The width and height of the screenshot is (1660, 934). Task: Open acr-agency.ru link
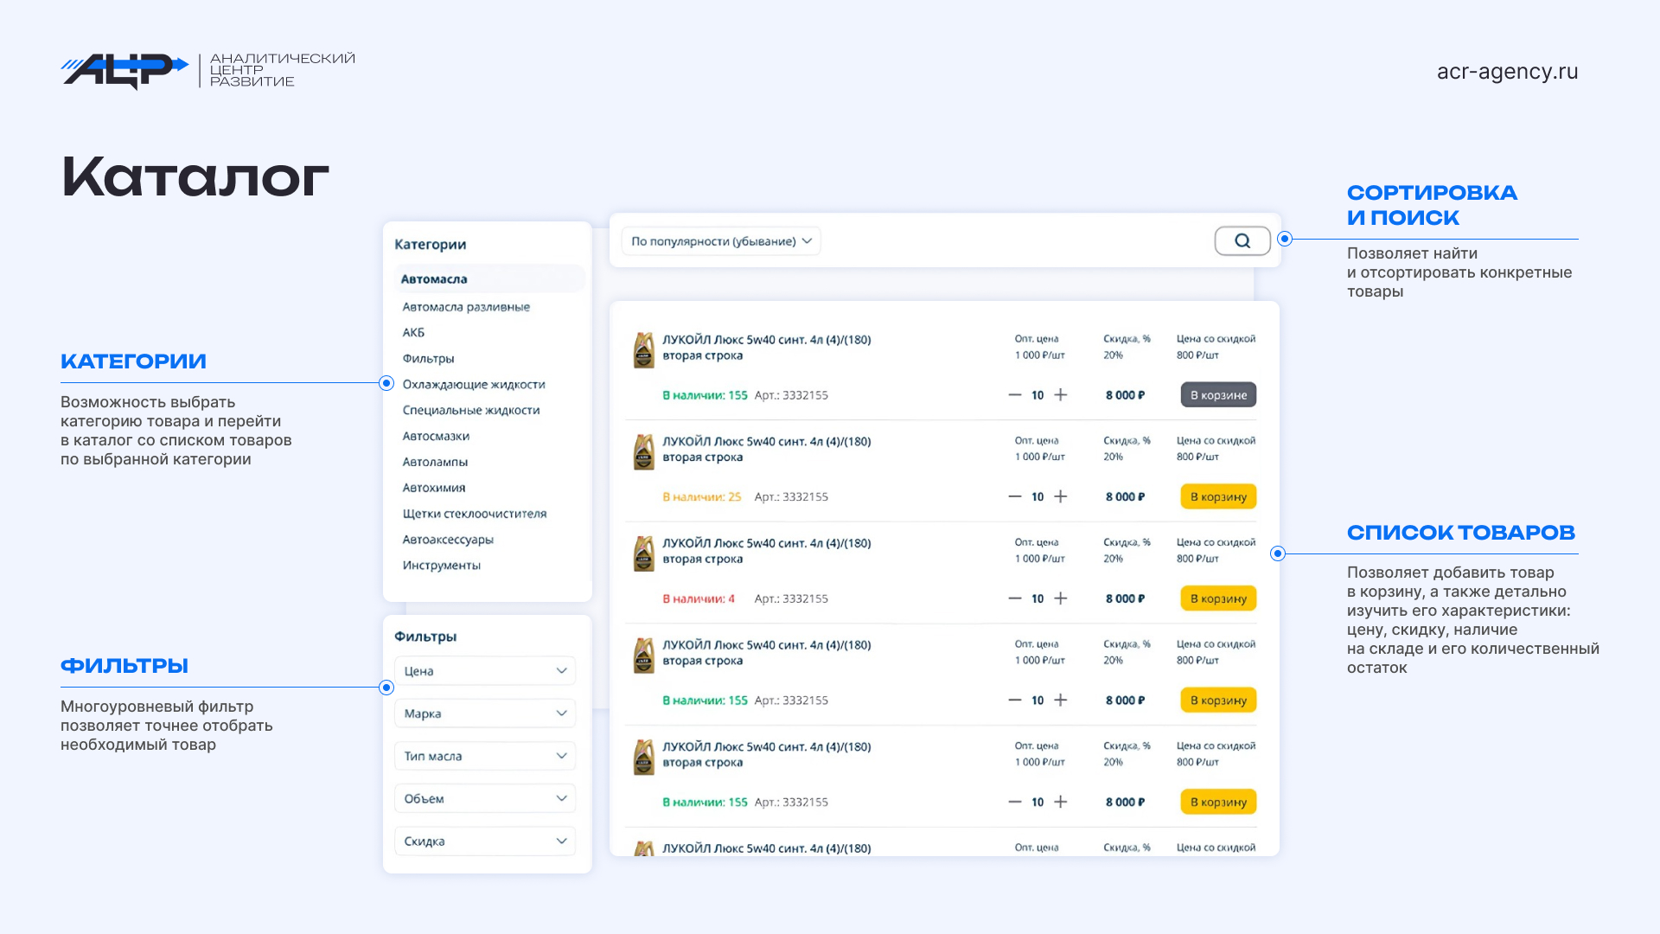tap(1507, 72)
